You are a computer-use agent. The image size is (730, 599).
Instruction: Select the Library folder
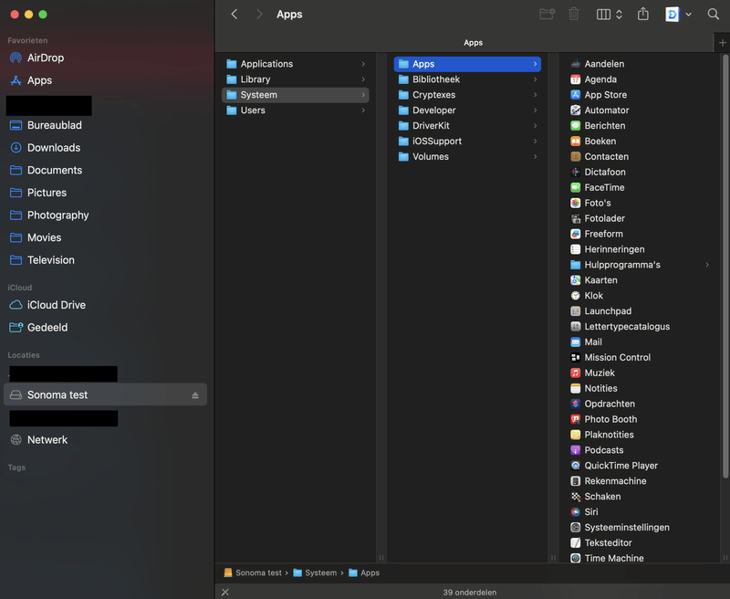296,79
